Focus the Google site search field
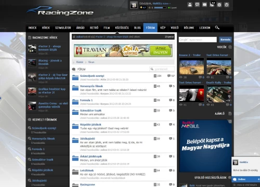The image size is (260, 187). (198, 39)
